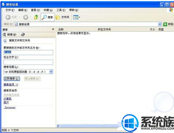
Task: Open the 收藏(A) menu
Action: (48, 10)
